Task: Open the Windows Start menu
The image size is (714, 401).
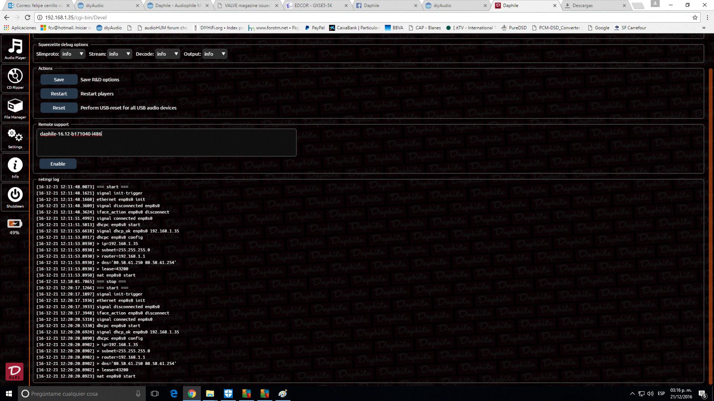Action: pos(9,394)
